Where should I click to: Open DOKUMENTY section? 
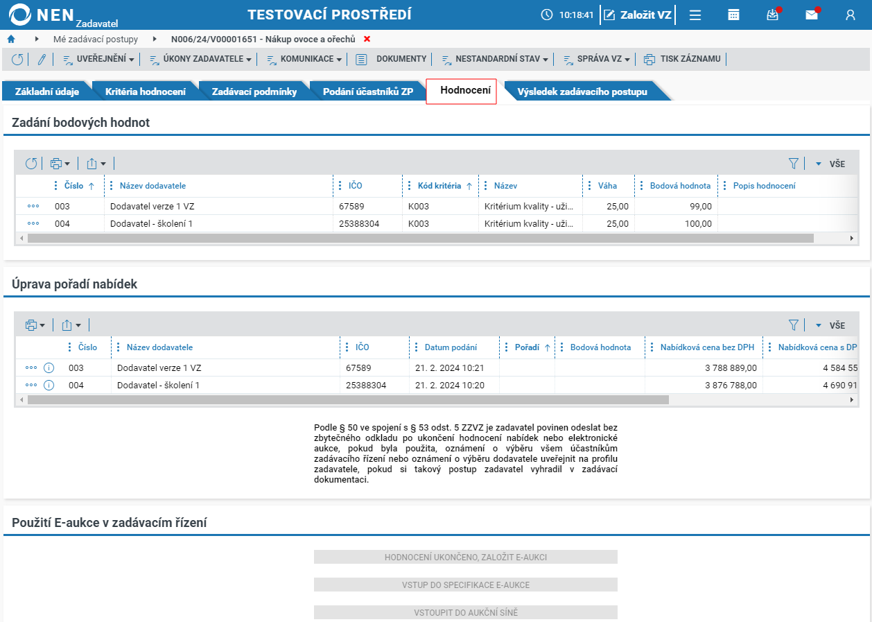(392, 60)
